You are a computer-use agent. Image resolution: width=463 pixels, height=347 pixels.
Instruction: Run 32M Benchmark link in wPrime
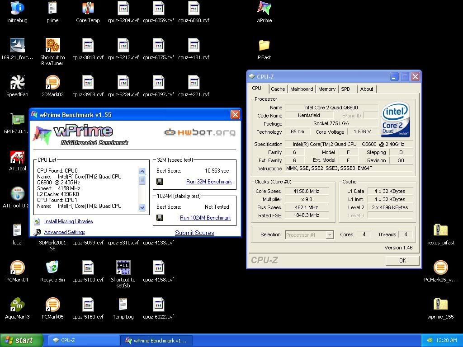click(209, 182)
